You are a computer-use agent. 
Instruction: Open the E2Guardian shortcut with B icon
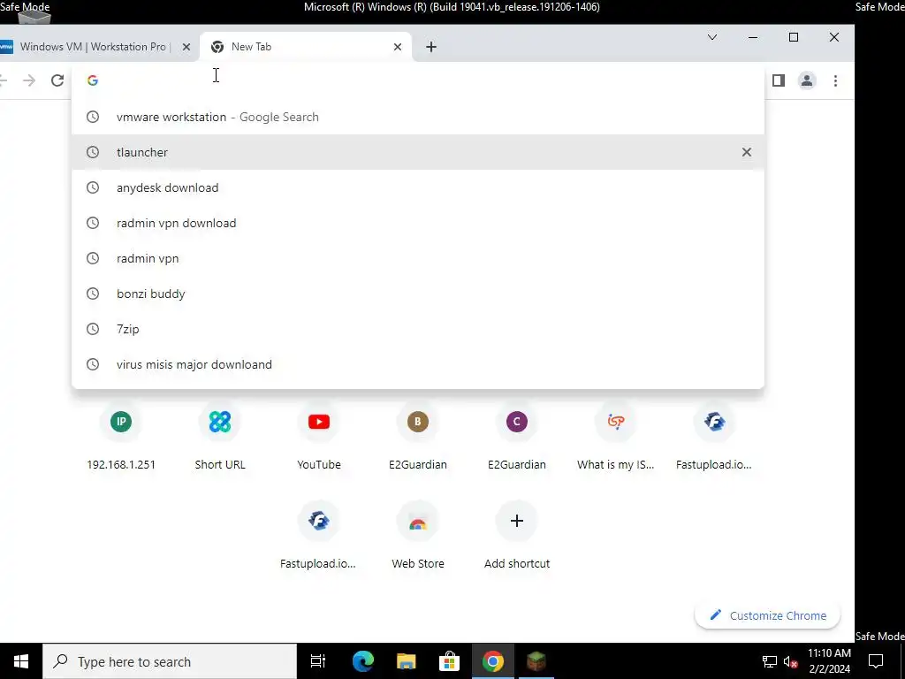coord(418,438)
